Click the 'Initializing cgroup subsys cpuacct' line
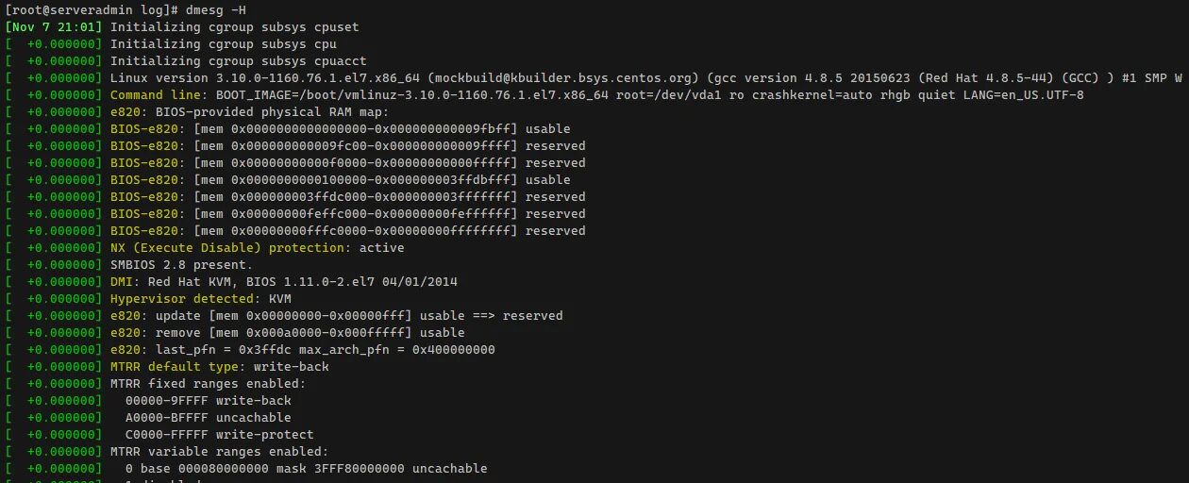 point(237,60)
